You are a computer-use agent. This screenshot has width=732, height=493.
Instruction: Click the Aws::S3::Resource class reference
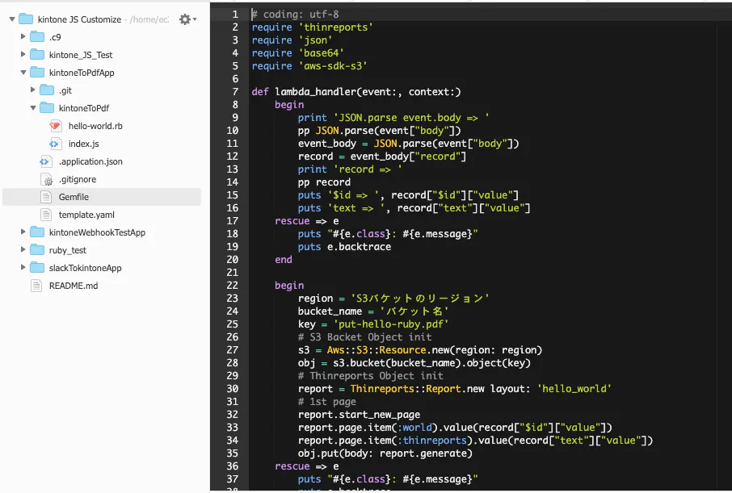(377, 350)
